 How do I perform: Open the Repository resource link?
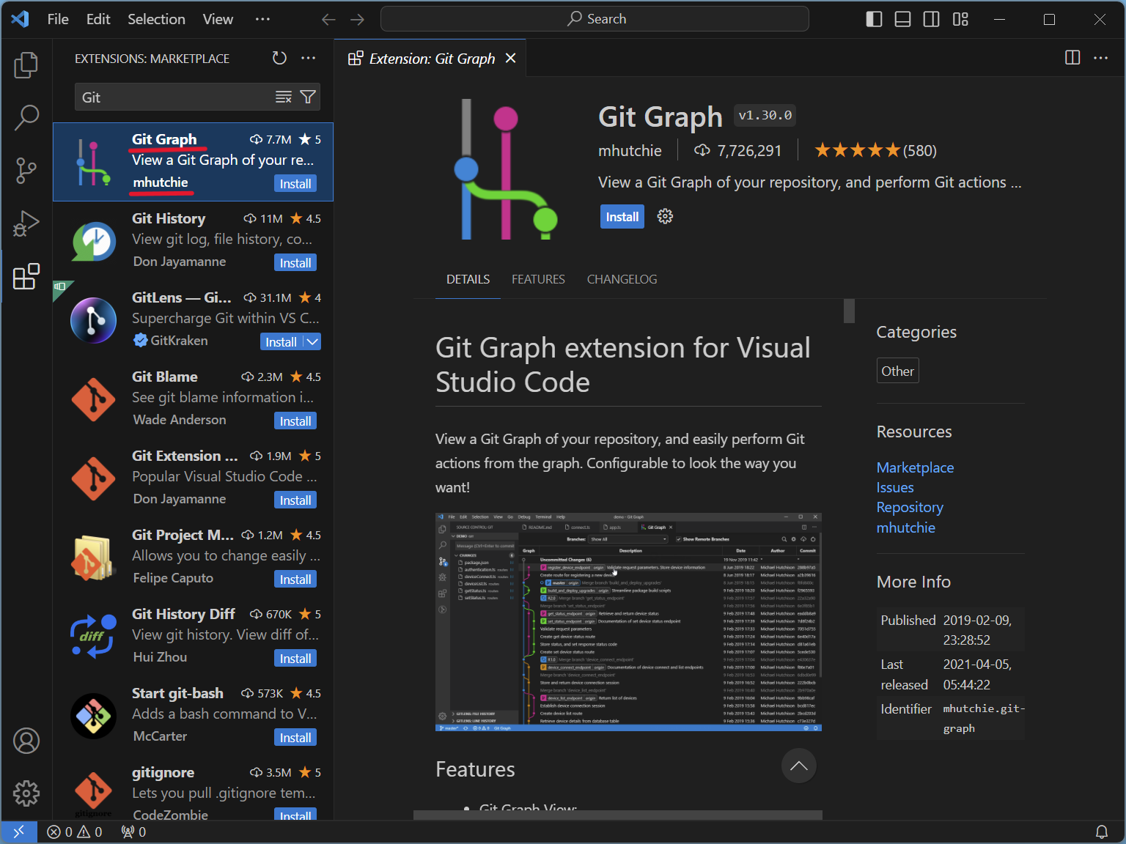point(909,508)
